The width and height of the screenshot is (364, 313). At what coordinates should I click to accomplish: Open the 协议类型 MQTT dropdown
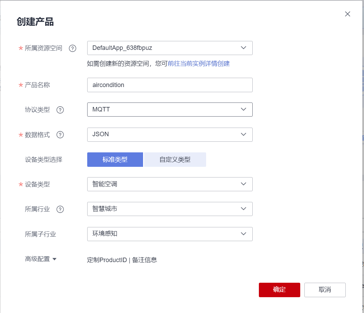point(170,110)
